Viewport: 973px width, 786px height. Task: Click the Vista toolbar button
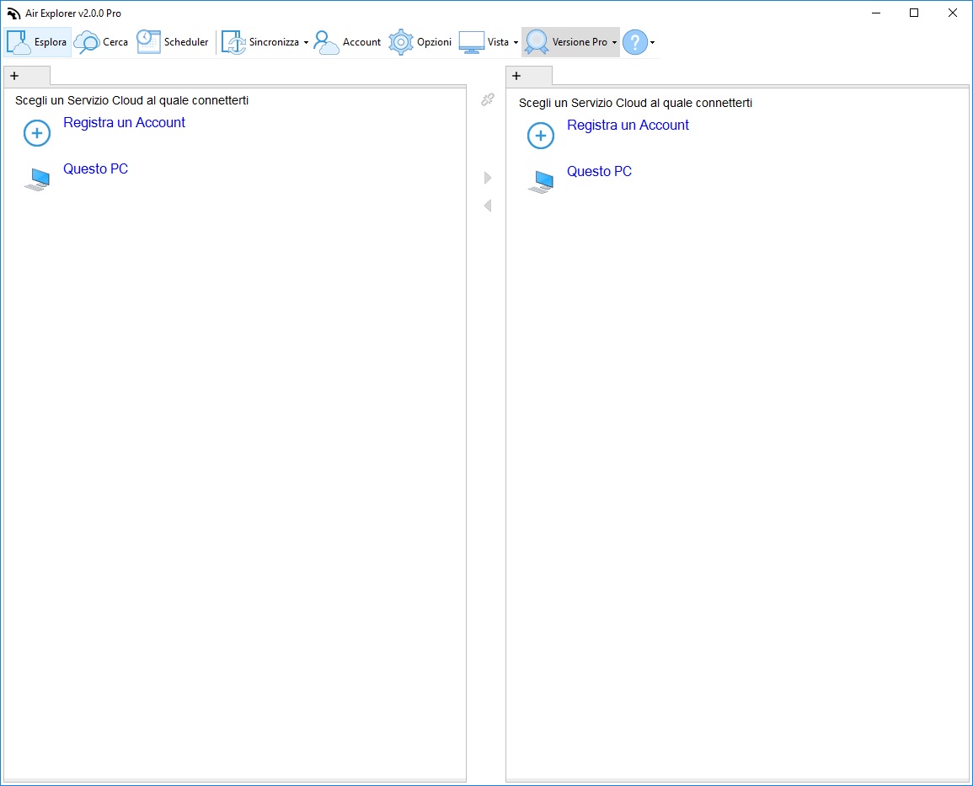tap(484, 42)
